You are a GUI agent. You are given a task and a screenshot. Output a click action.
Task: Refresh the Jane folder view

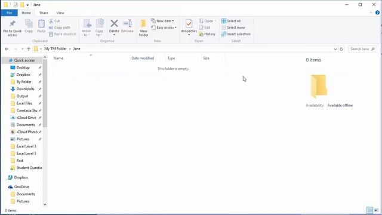click(x=341, y=49)
